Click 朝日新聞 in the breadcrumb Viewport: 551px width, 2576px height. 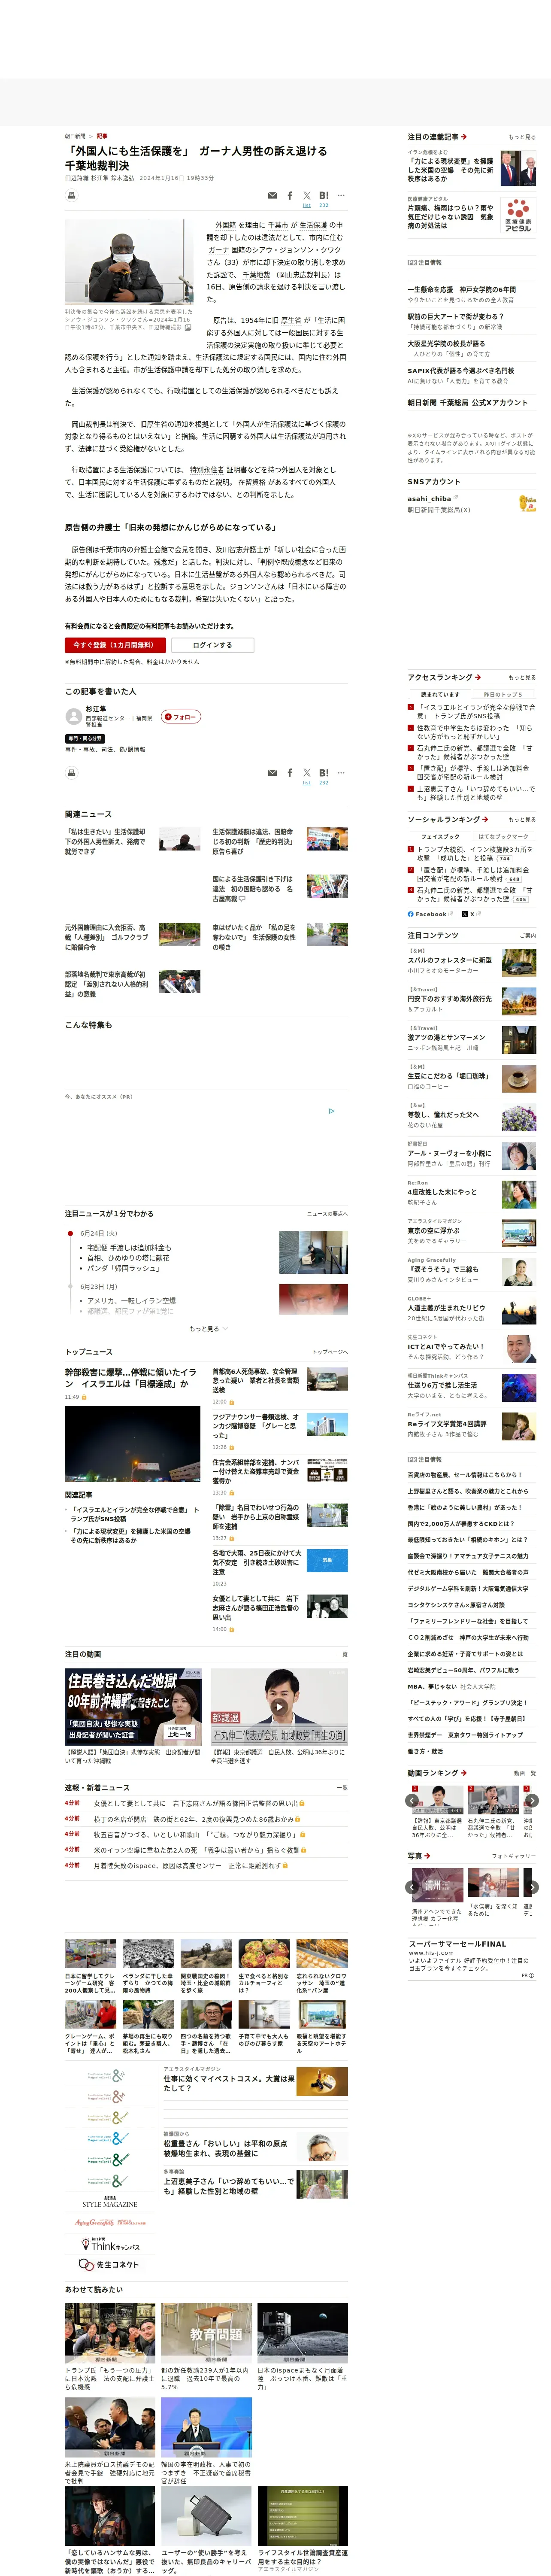tap(75, 136)
